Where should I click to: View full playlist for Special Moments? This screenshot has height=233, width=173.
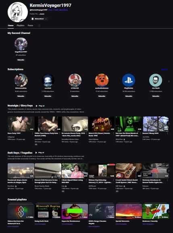121,224
